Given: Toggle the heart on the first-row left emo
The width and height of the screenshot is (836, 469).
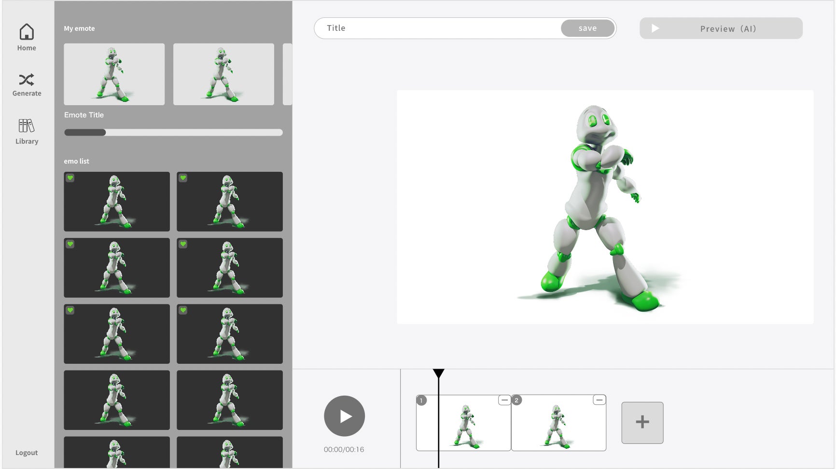Looking at the screenshot, I should (70, 178).
